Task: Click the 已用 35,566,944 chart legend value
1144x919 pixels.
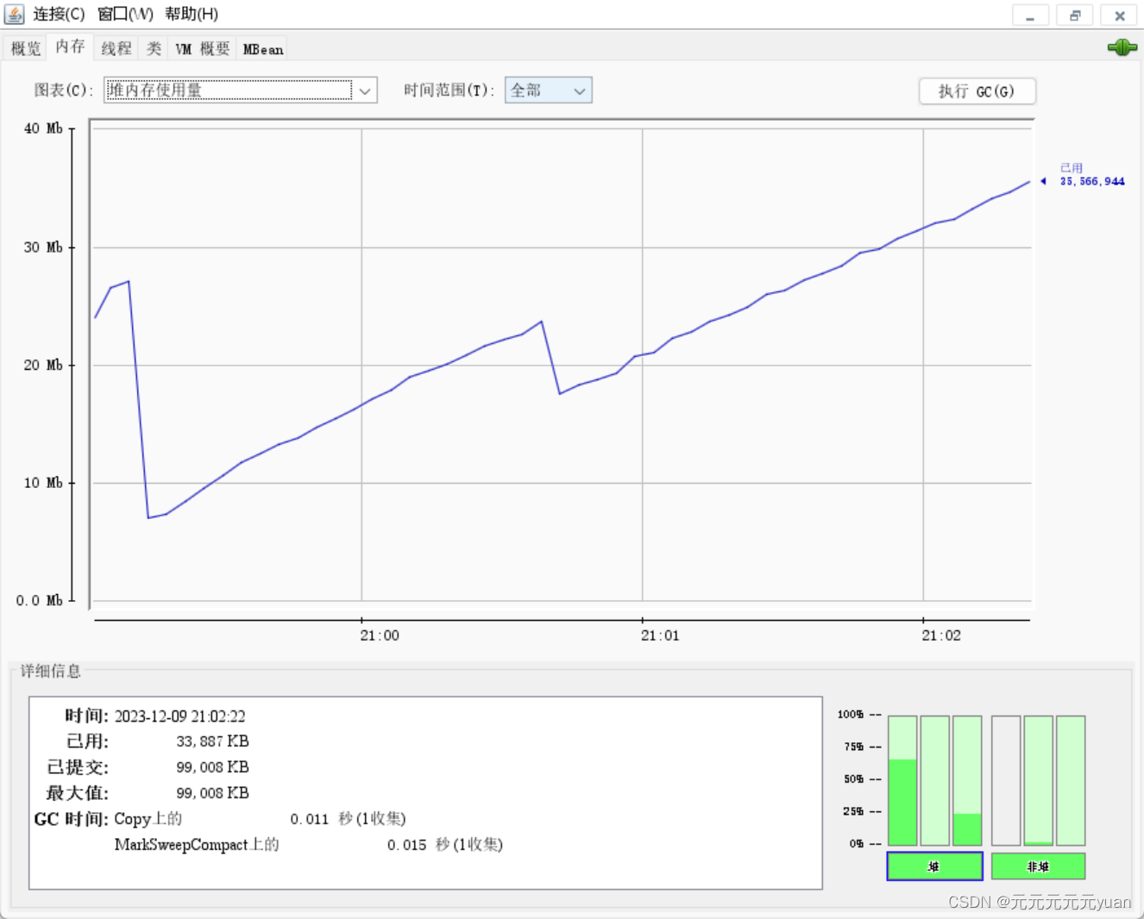Action: [x=1091, y=175]
